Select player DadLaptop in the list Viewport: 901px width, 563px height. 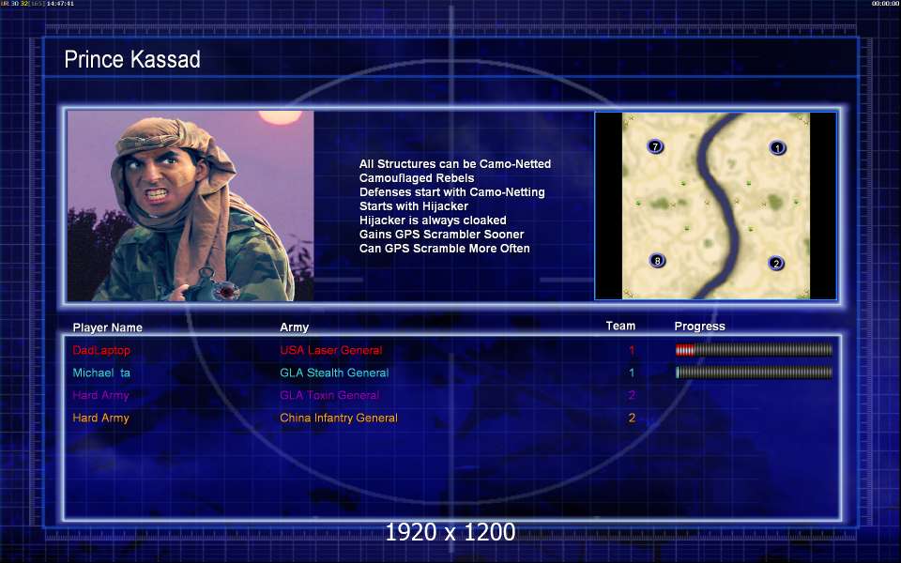click(101, 350)
